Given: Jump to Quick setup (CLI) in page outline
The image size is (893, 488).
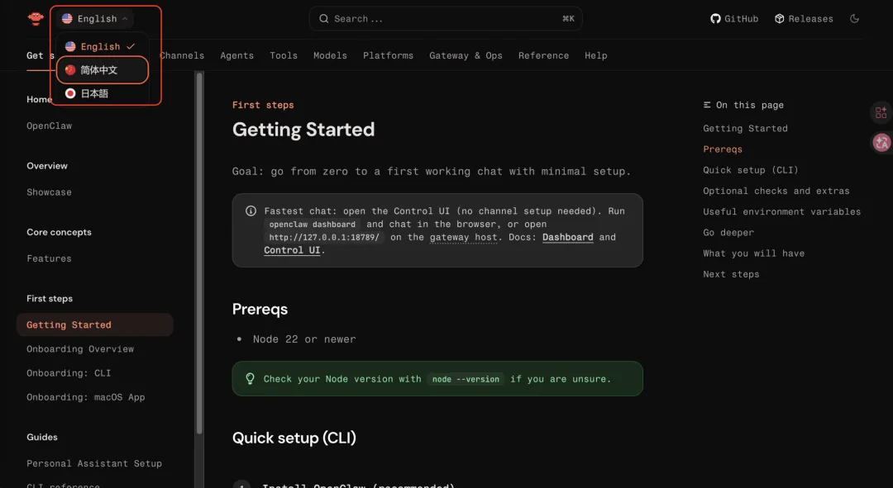Looking at the screenshot, I should [750, 170].
